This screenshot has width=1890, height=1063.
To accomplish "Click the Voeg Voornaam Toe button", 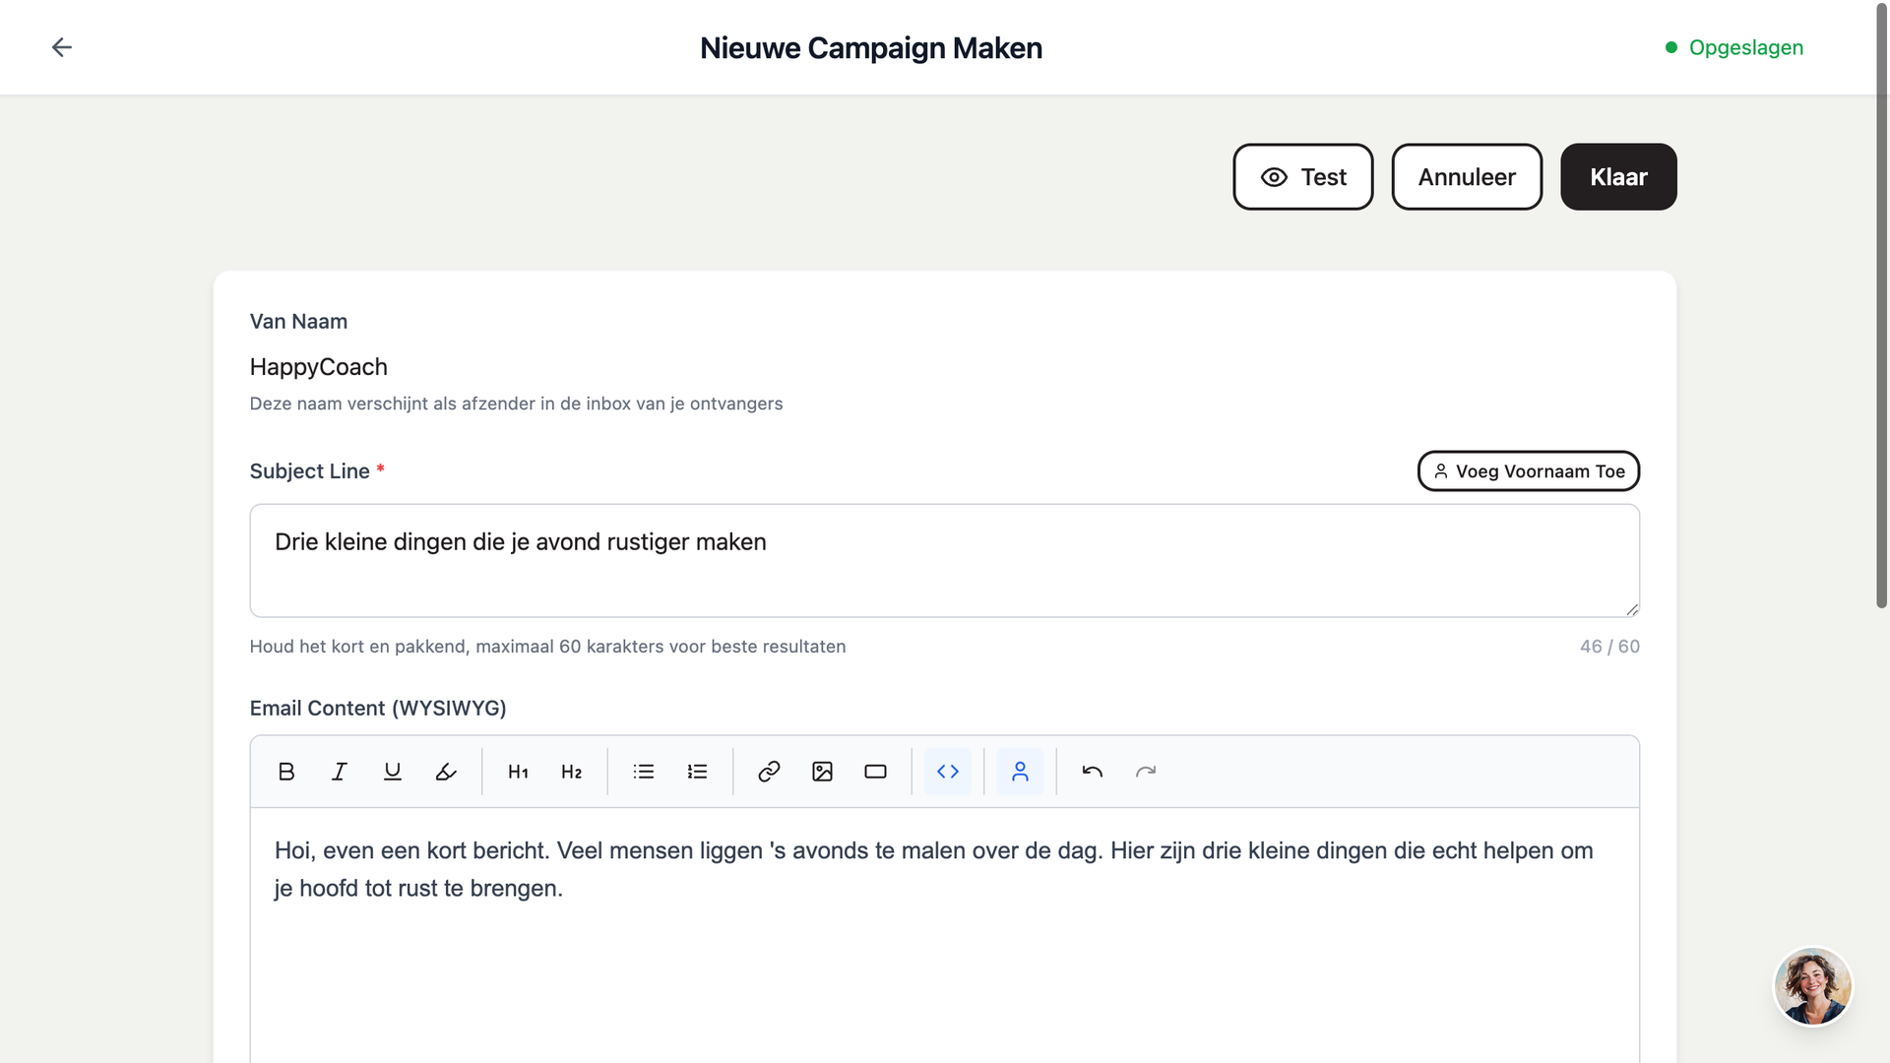I will [1529, 471].
